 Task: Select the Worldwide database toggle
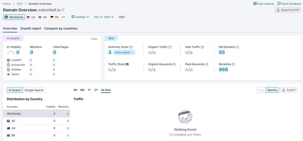pos(14,17)
